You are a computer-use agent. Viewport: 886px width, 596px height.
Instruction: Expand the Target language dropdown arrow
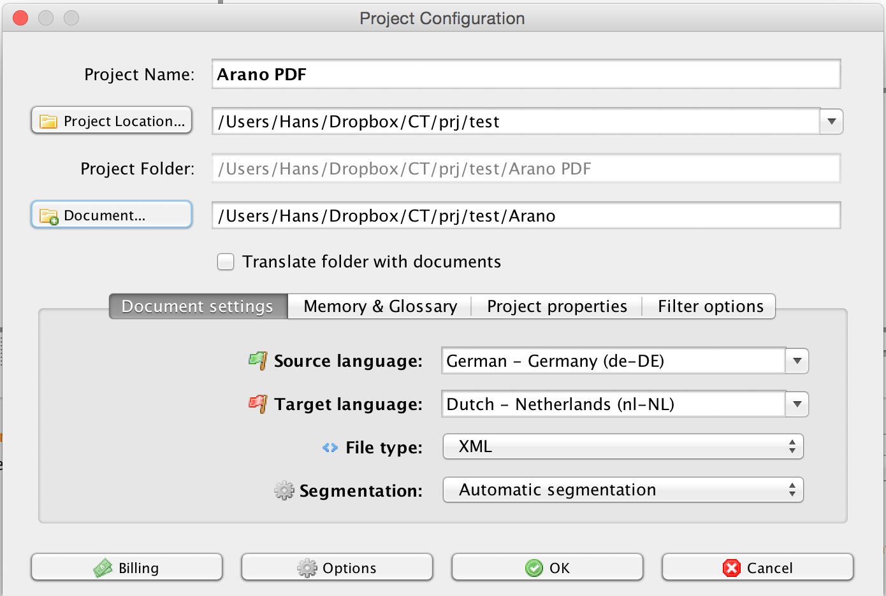(x=797, y=404)
